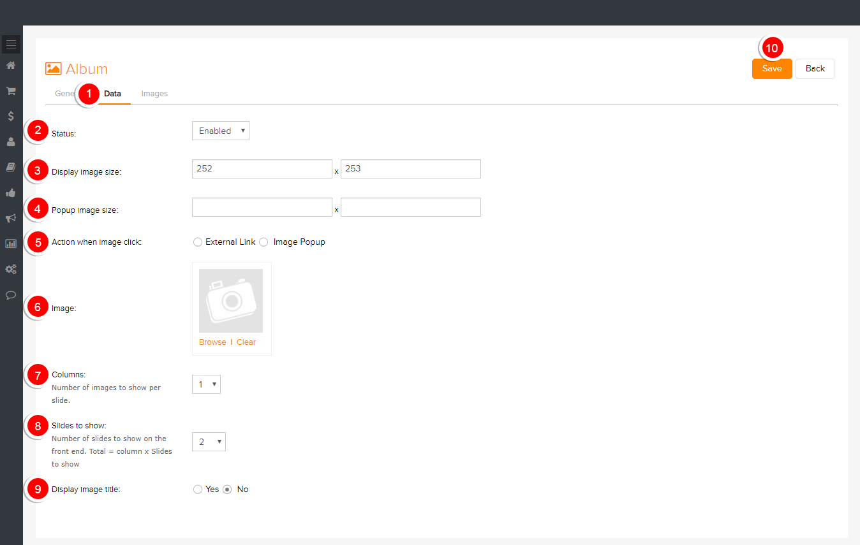
Task: Click the 'Action when image click:' label
Action: click(96, 242)
